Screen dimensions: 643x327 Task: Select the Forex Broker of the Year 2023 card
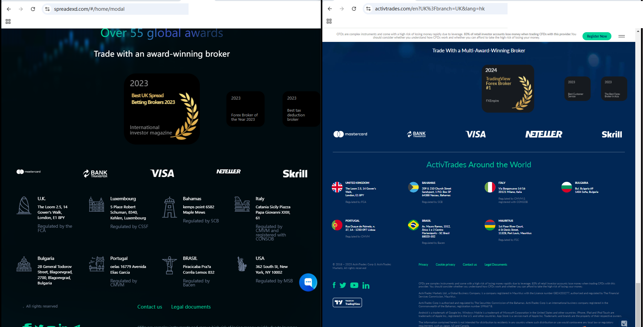coord(245,109)
